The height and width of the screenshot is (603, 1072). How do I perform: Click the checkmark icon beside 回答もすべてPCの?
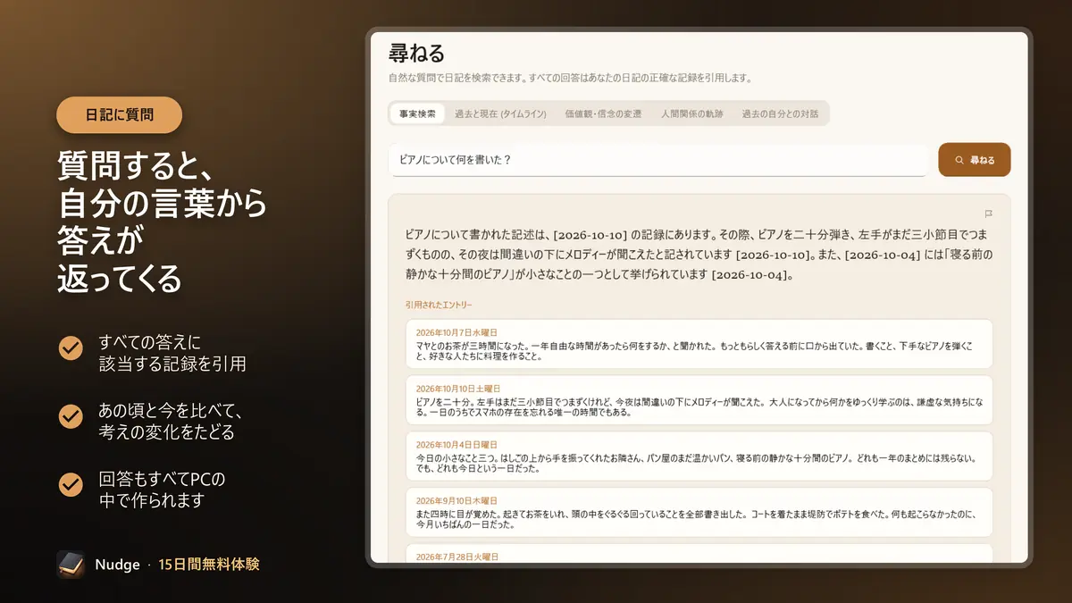(x=71, y=485)
